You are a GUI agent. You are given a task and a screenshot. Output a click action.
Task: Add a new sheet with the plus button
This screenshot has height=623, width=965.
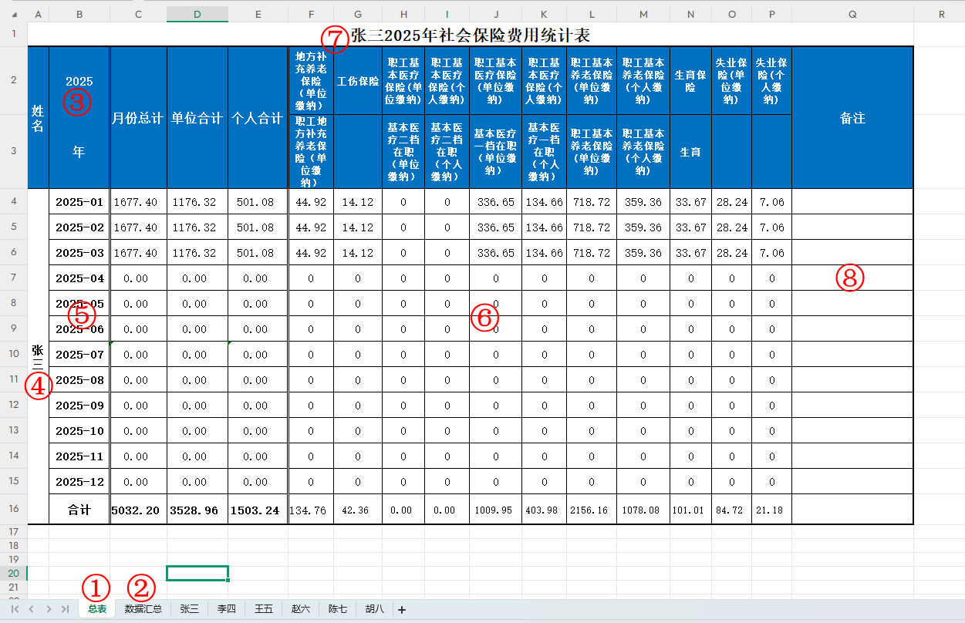pos(401,609)
